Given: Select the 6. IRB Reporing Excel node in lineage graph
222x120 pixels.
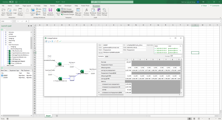Looking at the screenshot, I should tap(60, 64).
